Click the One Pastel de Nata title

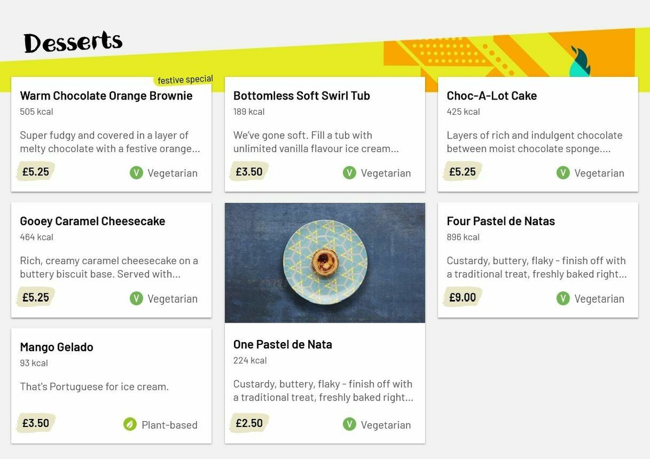(283, 344)
